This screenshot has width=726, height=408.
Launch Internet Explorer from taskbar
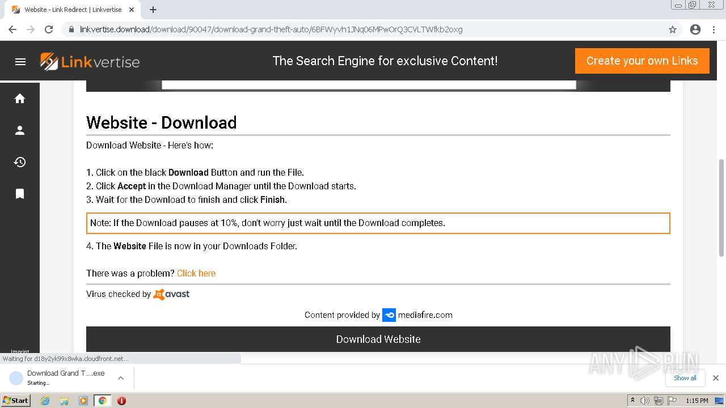[x=45, y=401]
